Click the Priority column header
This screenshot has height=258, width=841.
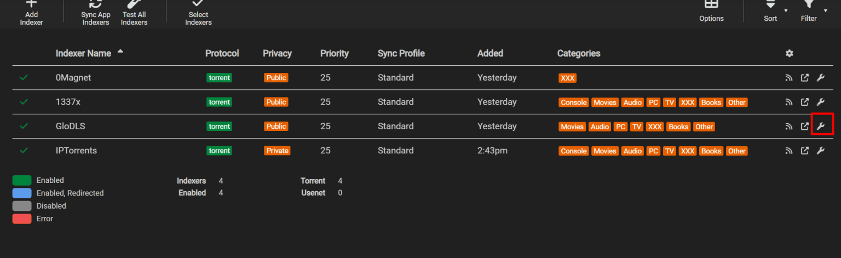point(334,54)
